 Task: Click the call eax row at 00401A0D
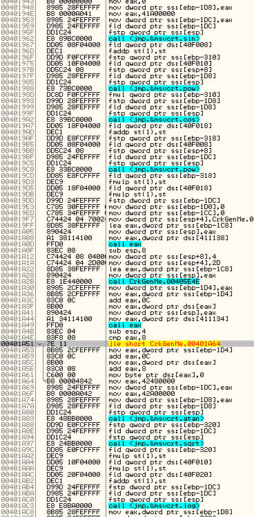[x=125, y=244]
